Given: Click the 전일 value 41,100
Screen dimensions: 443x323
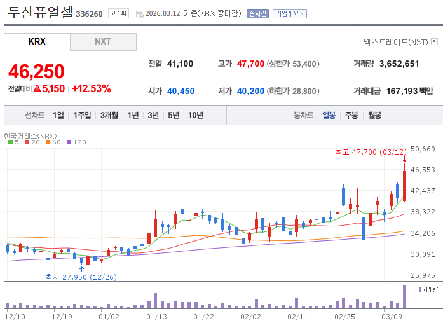Looking at the screenshot, I should pos(180,64).
